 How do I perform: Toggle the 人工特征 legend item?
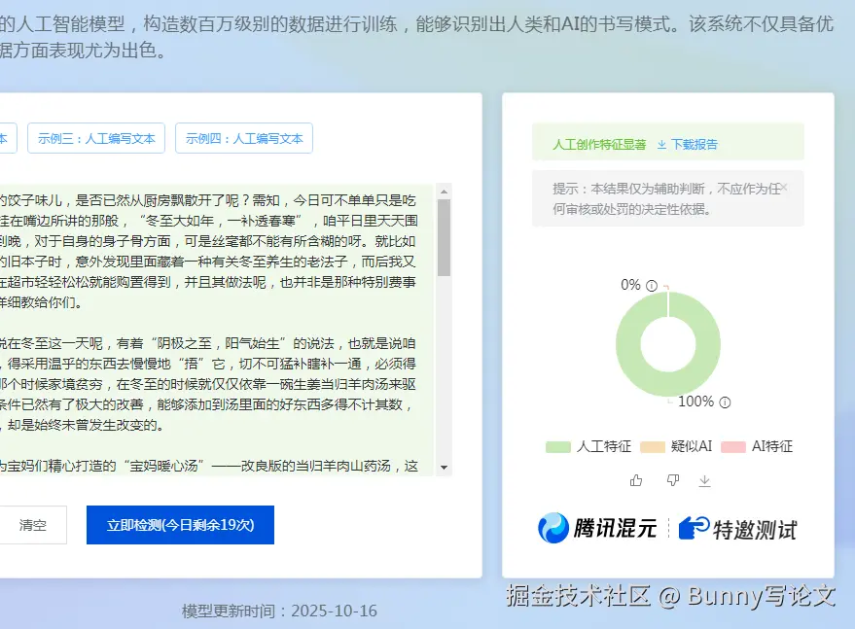point(588,446)
